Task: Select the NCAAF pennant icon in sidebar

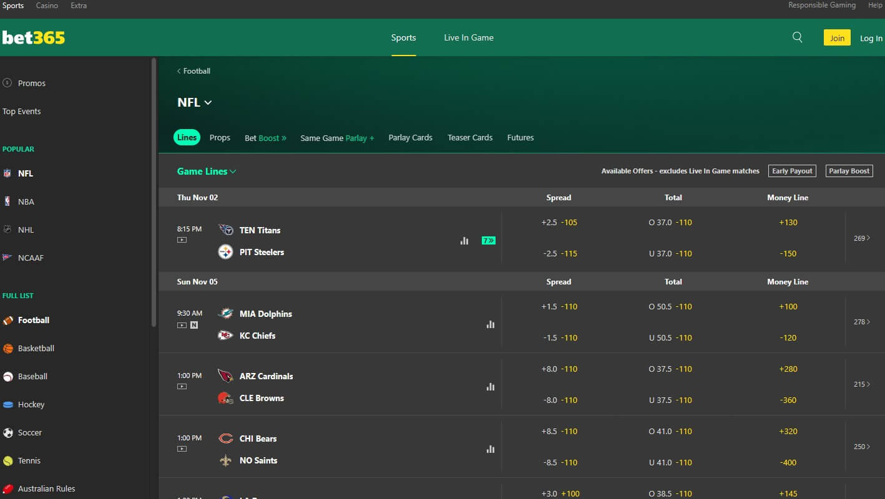Action: (x=7, y=258)
